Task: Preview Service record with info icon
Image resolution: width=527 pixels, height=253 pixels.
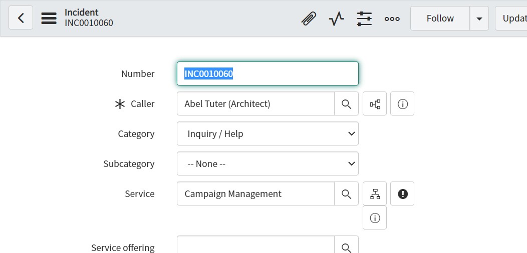Action: click(375, 218)
